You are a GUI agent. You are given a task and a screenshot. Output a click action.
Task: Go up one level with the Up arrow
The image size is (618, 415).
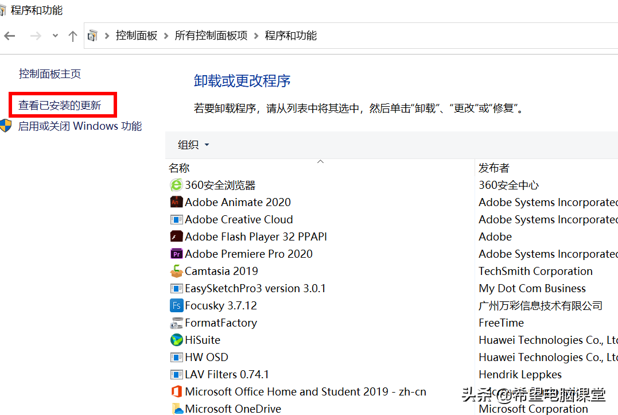72,36
